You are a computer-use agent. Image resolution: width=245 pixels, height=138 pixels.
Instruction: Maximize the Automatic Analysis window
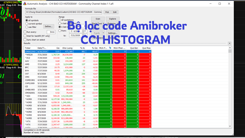pyautogui.click(x=220, y=3)
